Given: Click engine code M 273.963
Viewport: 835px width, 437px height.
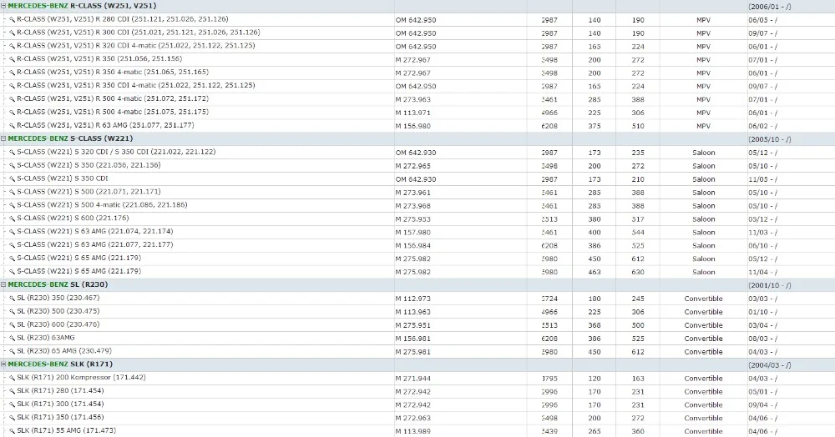Looking at the screenshot, I should pos(412,99).
